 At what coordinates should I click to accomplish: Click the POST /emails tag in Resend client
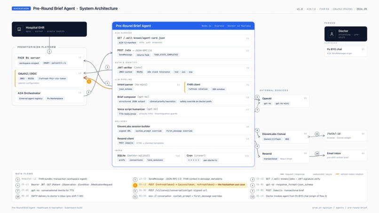[126, 143]
